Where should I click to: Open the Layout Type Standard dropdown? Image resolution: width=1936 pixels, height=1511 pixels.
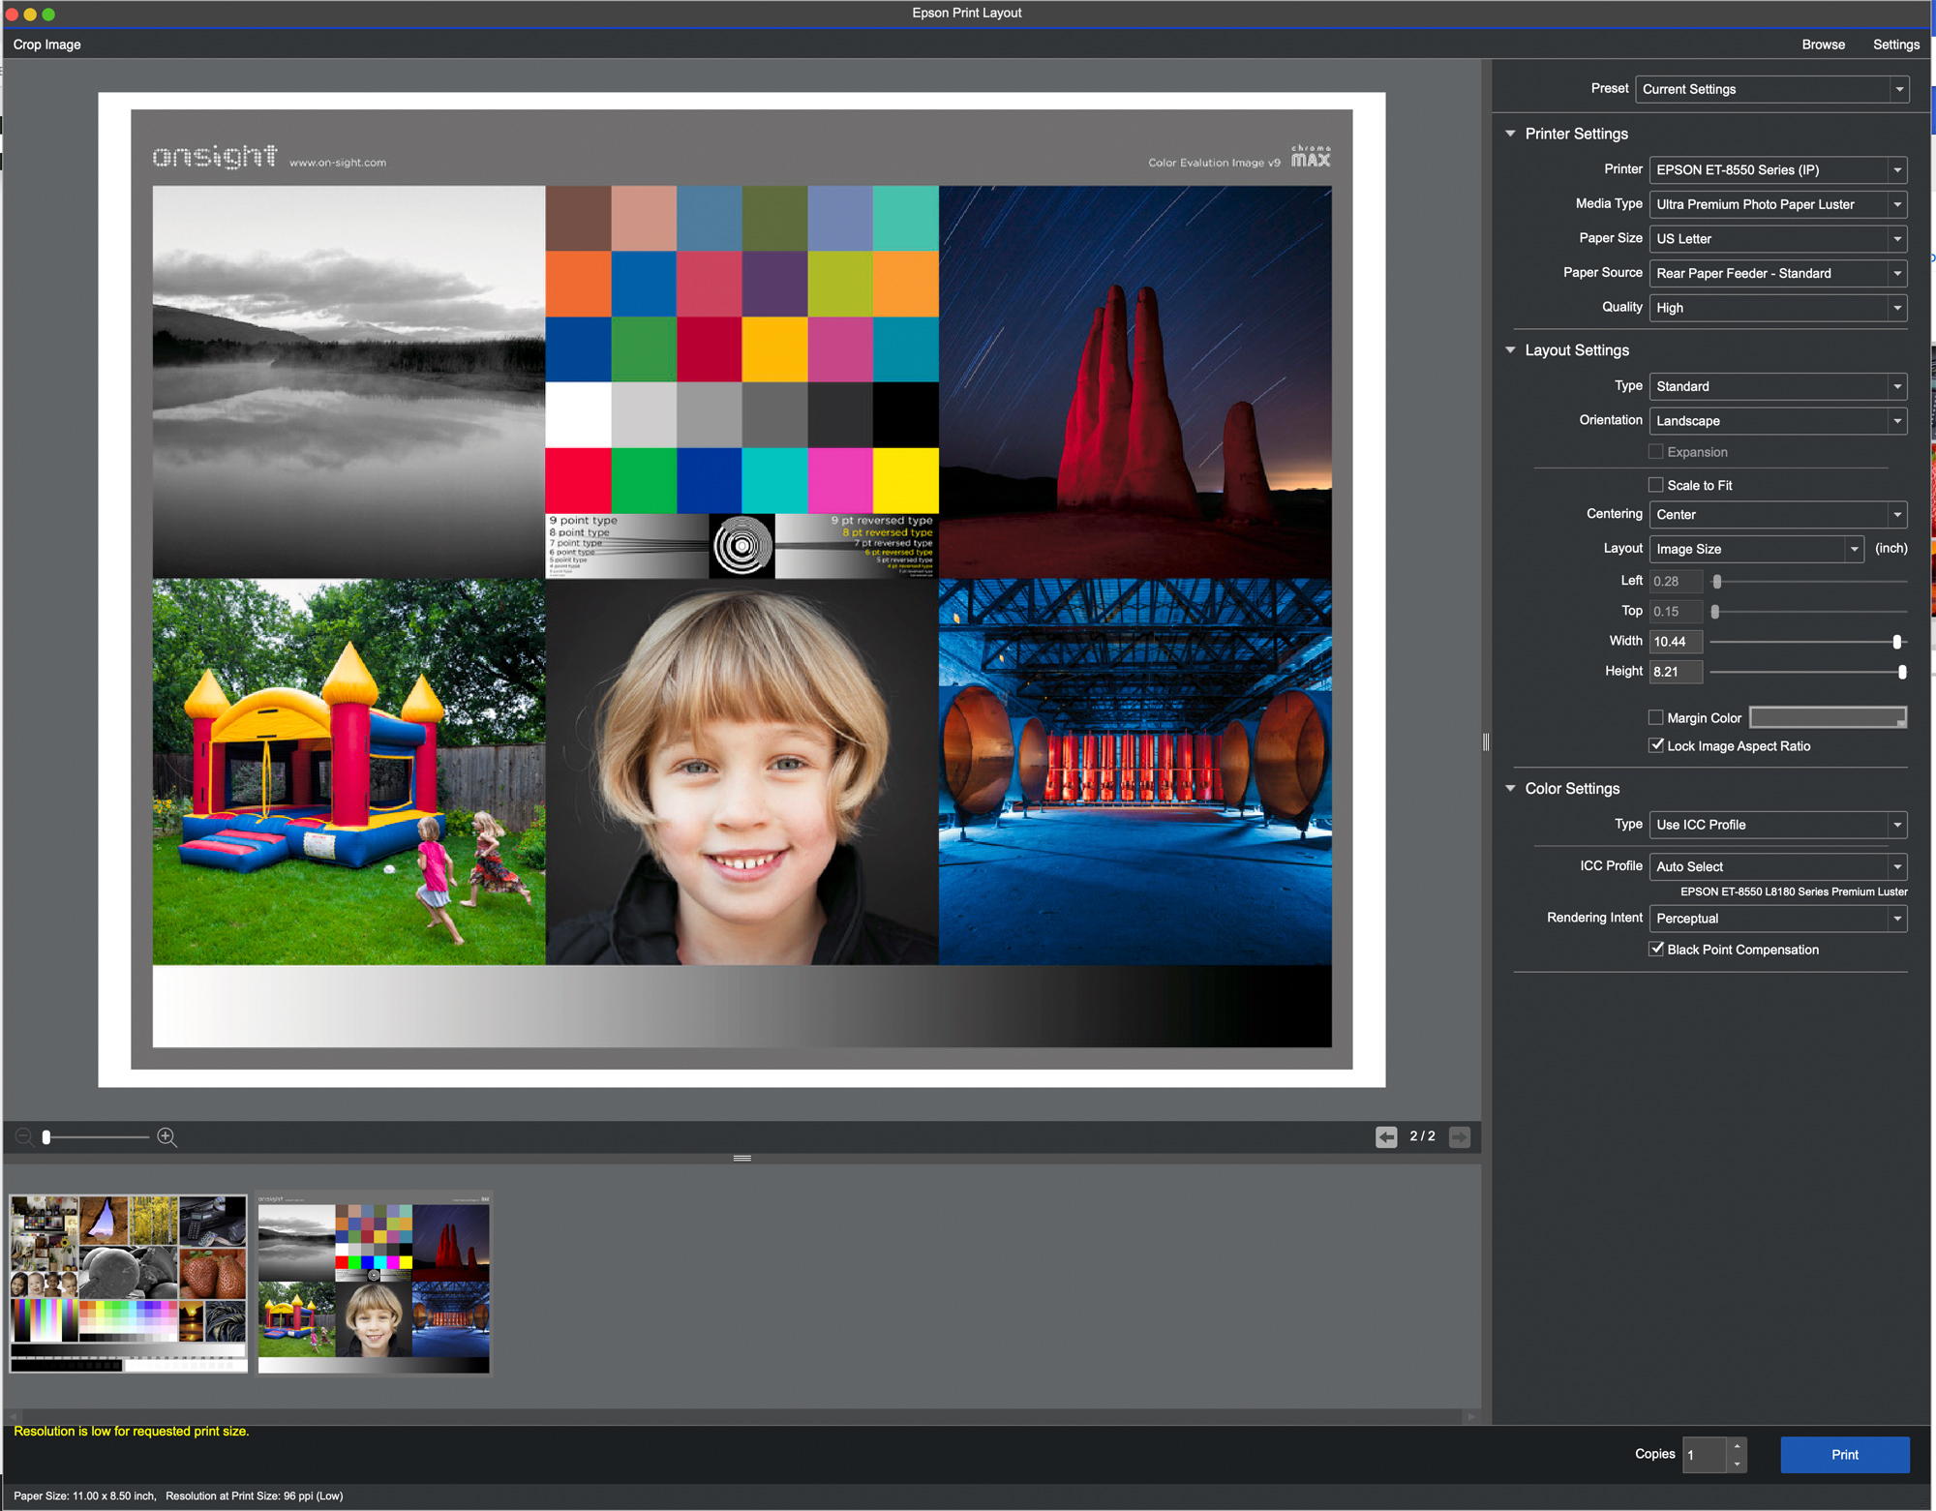tap(1778, 386)
